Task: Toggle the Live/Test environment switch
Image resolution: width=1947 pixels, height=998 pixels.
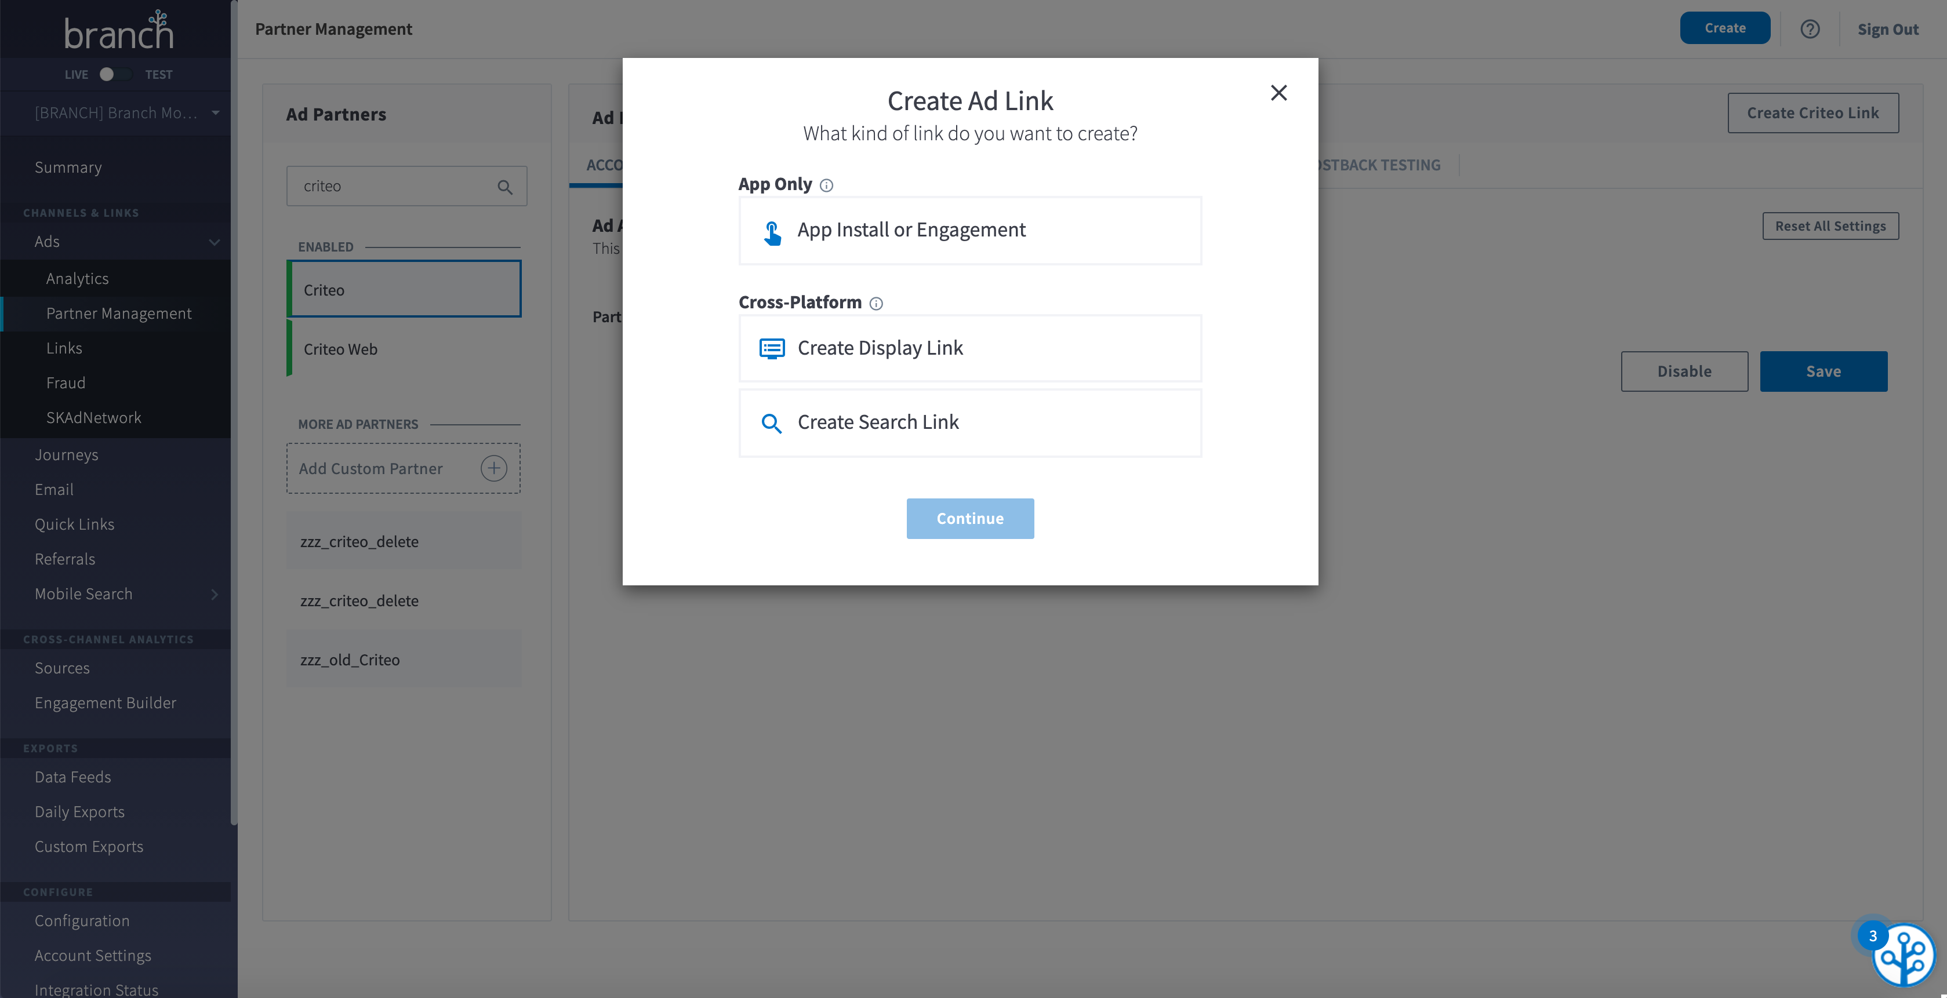Action: [x=115, y=74]
